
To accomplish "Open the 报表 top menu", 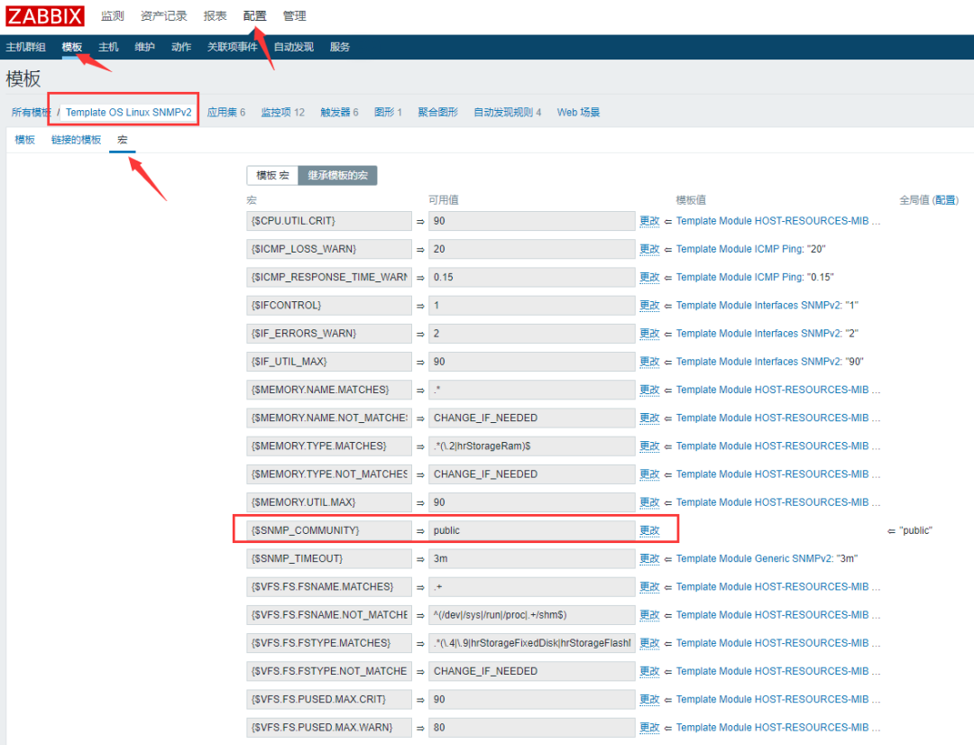I will point(215,16).
